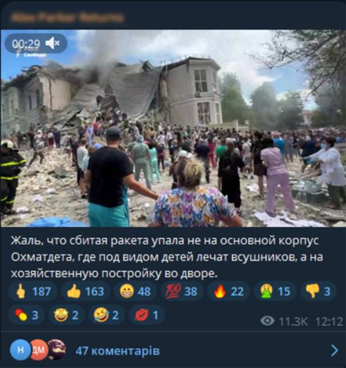Viewport: 346px width, 368px height.
Task: Click the 100 points reaction showing 38
Action: click(x=182, y=291)
